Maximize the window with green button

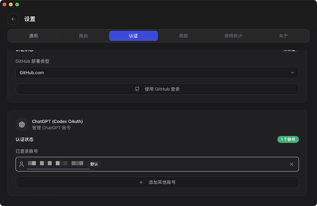tap(17, 5)
